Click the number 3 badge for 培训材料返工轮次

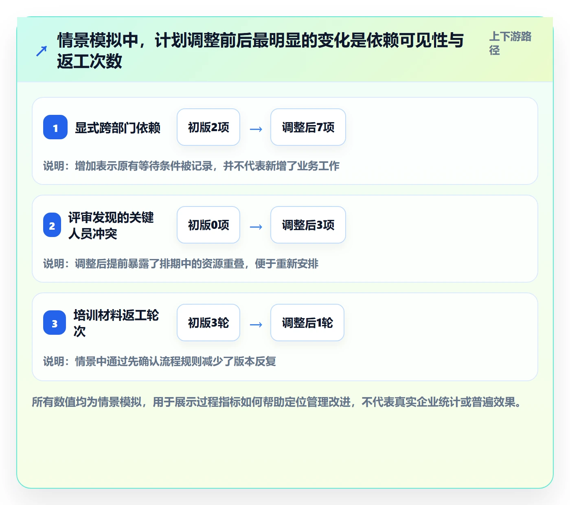click(x=55, y=323)
